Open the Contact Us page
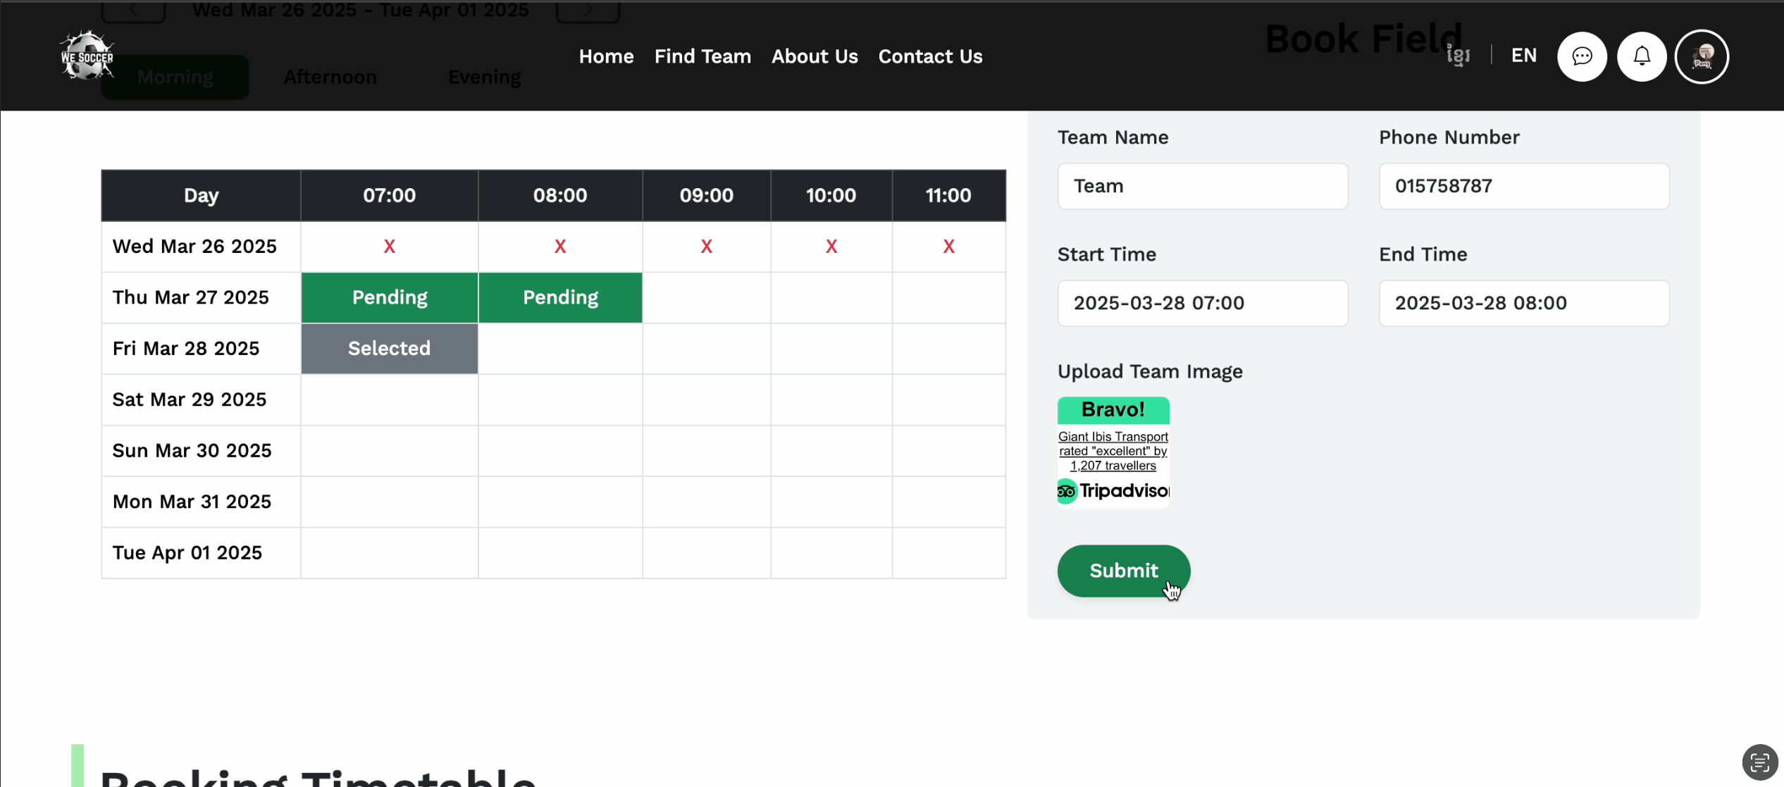This screenshot has height=787, width=1784. coord(930,56)
